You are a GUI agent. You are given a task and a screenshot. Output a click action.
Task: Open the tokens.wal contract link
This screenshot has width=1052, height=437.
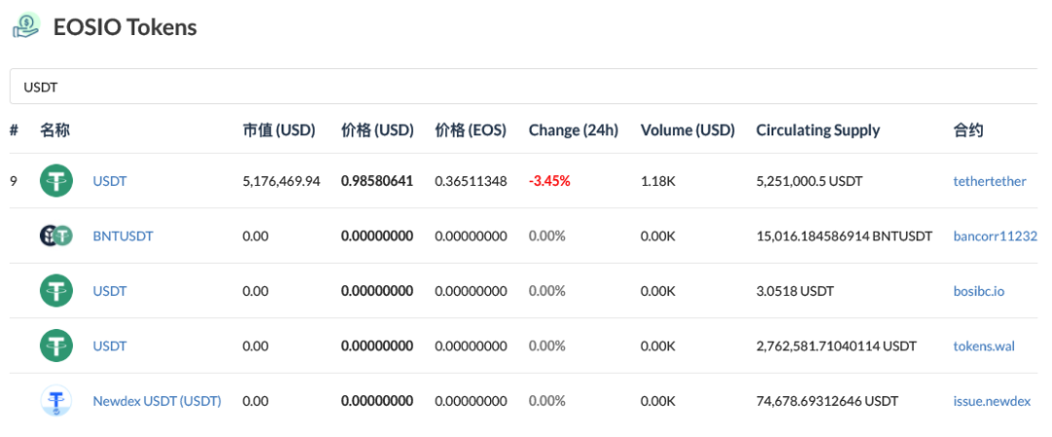pos(984,346)
